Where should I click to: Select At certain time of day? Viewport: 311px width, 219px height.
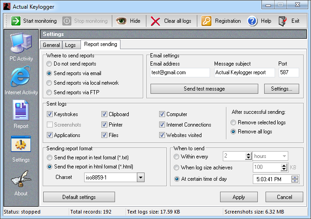point(176,179)
